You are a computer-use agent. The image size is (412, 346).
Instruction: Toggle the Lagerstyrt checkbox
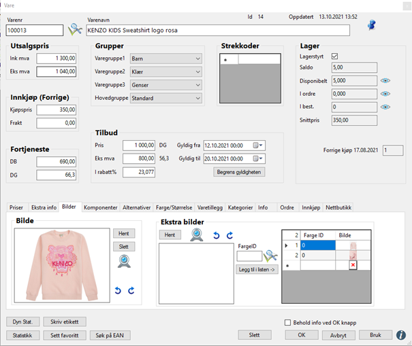click(334, 56)
